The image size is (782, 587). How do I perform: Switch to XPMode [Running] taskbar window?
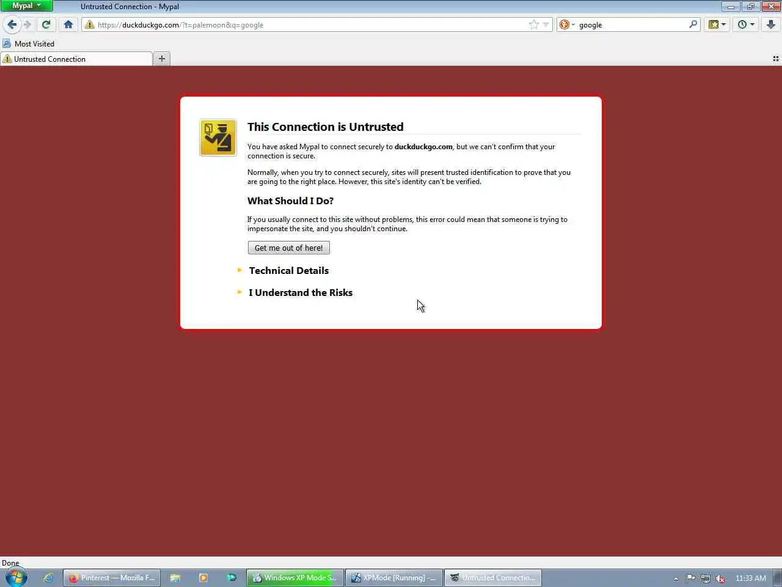pos(394,578)
